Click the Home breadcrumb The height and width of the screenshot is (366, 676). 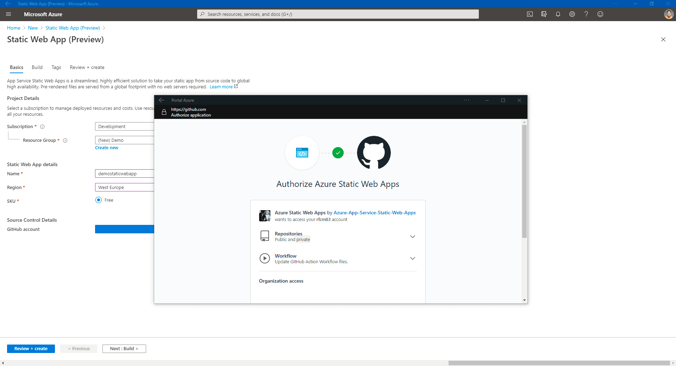pos(14,28)
